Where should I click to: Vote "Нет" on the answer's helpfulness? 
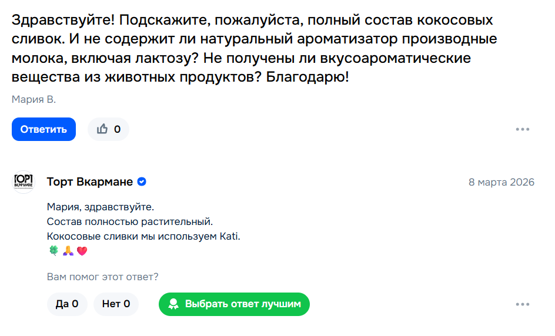click(x=116, y=304)
